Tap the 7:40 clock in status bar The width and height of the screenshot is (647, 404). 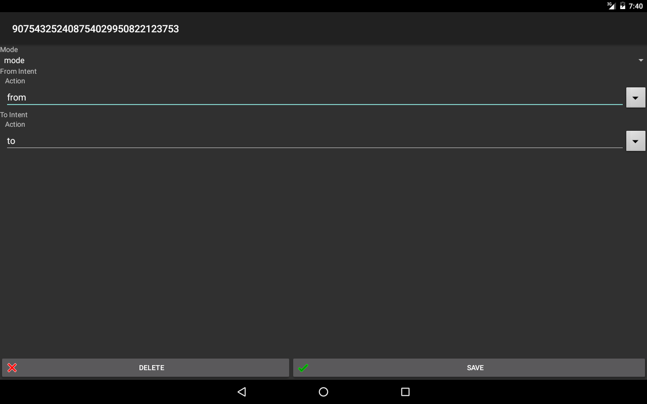636,6
